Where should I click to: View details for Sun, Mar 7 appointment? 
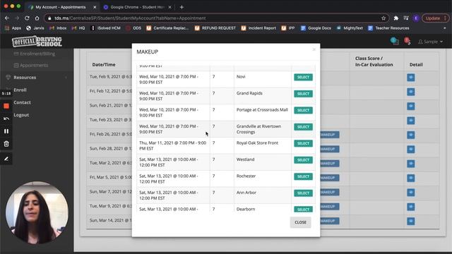[411, 193]
